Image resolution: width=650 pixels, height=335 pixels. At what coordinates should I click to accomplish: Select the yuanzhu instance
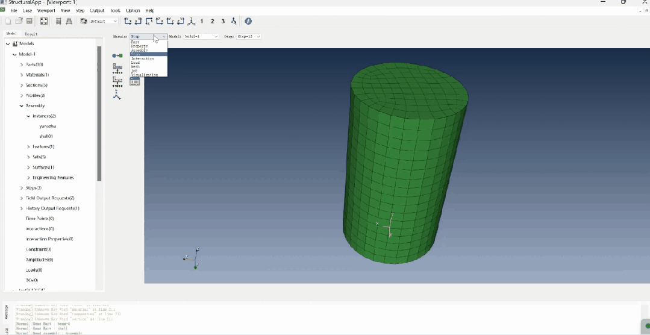point(47,126)
